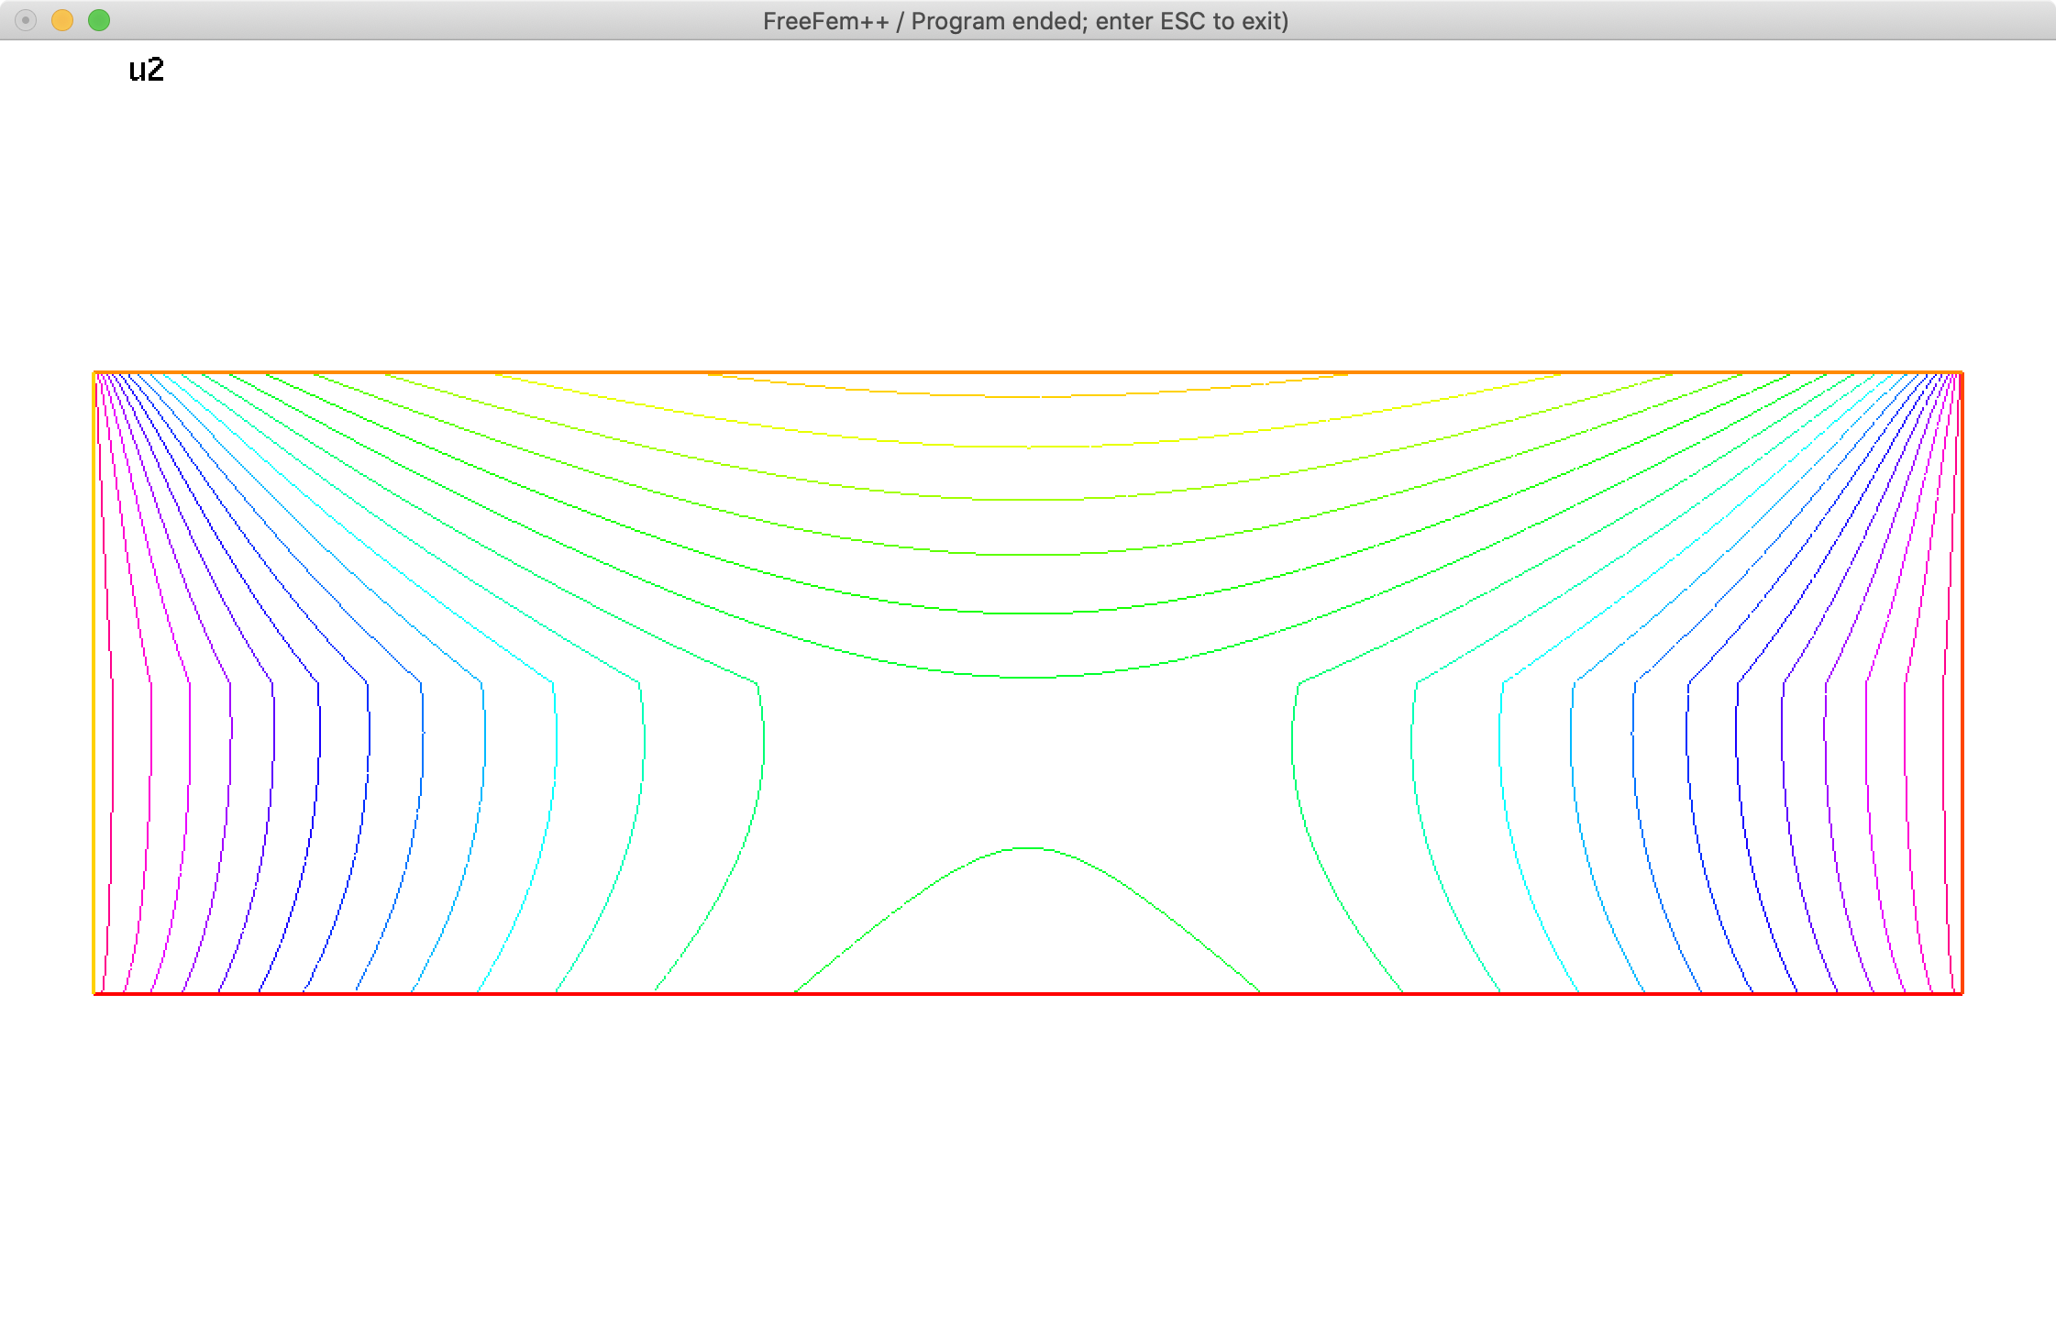The width and height of the screenshot is (2056, 1326).
Task: Click the green zoom window button
Action: pos(98,19)
